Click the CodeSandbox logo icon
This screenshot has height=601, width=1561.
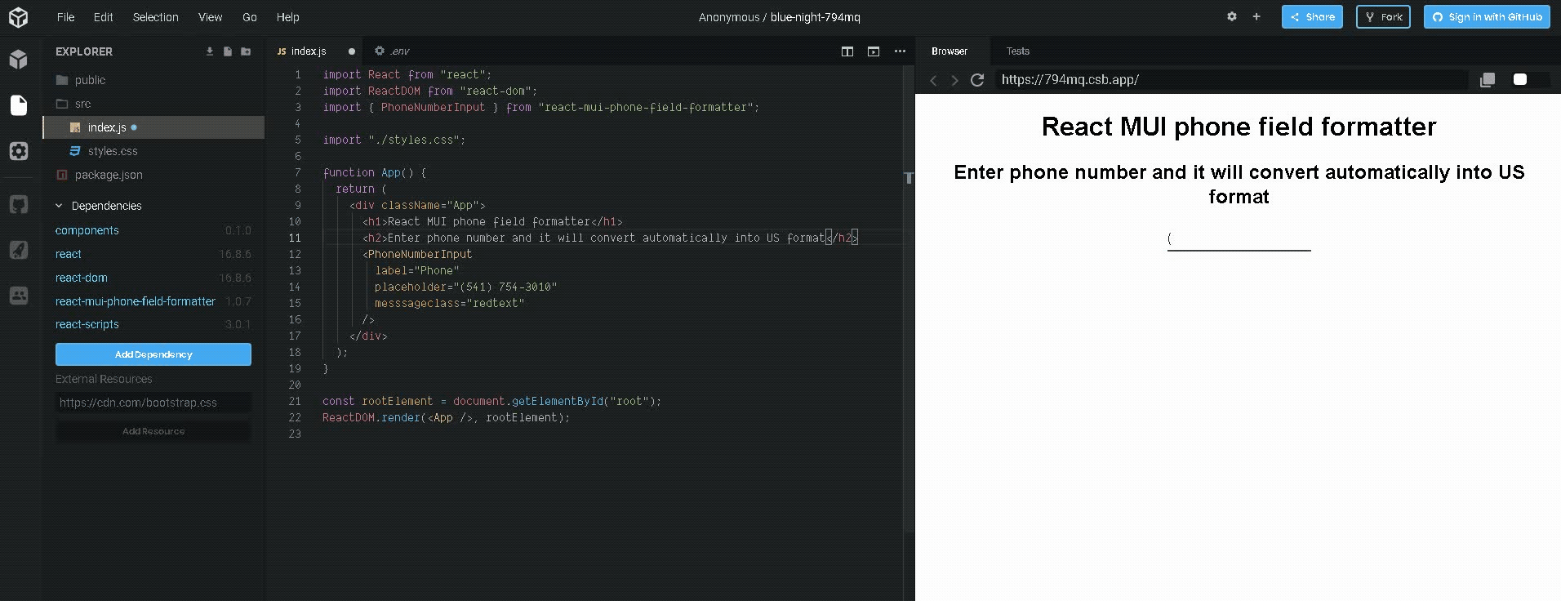point(18,17)
